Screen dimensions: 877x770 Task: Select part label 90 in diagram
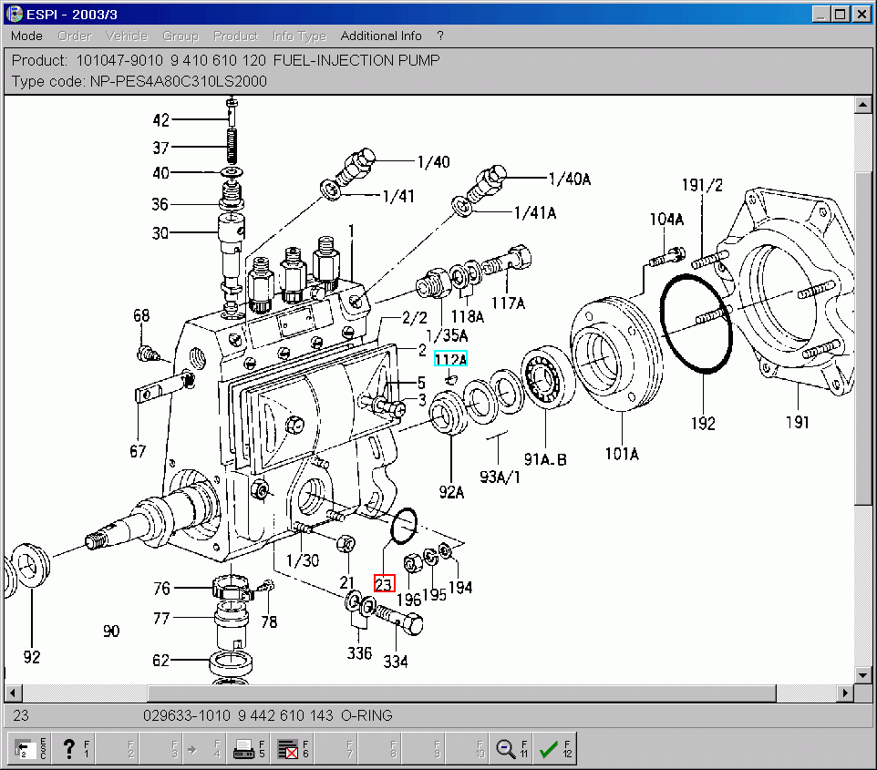(111, 631)
